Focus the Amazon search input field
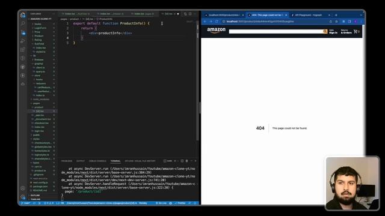385x216 pixels. 276,31
